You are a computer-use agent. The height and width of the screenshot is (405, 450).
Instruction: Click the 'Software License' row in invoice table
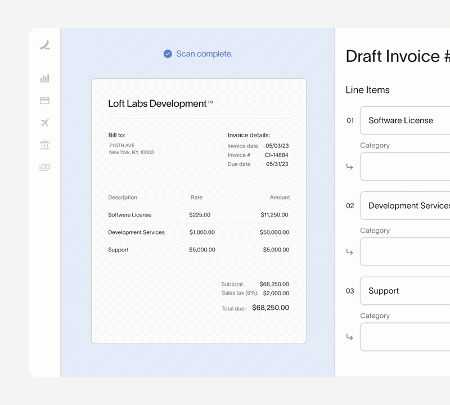(199, 215)
